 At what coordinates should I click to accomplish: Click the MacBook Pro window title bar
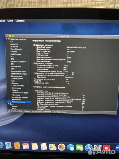63,37
